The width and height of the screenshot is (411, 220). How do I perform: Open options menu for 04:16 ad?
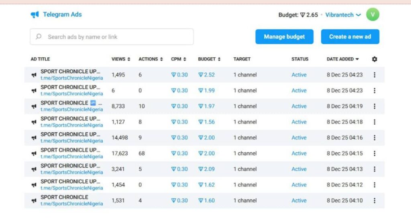pyautogui.click(x=374, y=137)
